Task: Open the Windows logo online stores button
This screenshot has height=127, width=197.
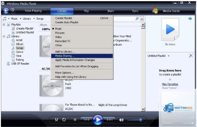Action: click(155, 11)
